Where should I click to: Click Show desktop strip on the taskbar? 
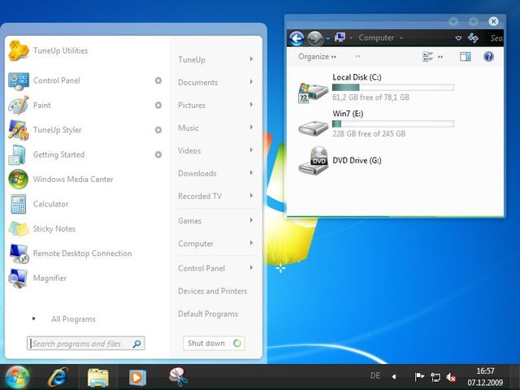pyautogui.click(x=515, y=377)
